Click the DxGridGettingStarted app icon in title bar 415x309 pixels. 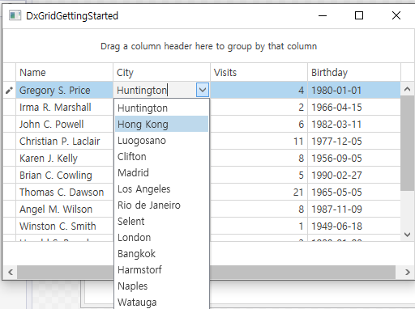15,15
